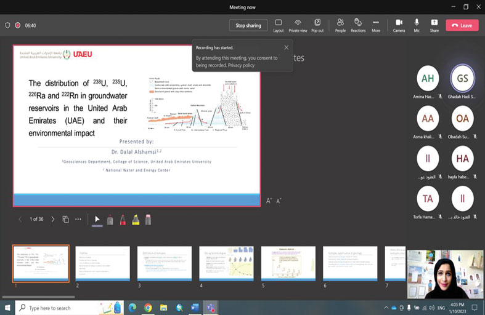Open the slide grid view icon
The image size is (485, 315).
[x=65, y=219]
